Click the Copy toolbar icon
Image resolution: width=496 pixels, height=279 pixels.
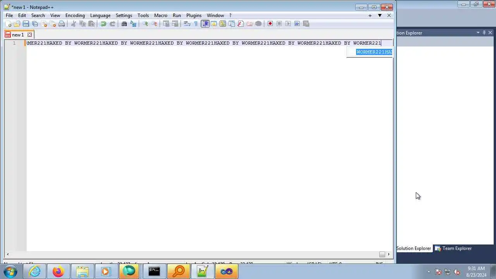[x=83, y=24]
